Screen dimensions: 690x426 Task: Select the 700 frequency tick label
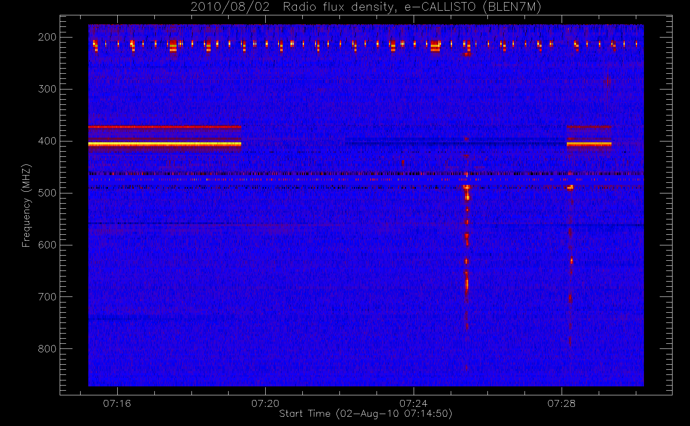coord(47,297)
